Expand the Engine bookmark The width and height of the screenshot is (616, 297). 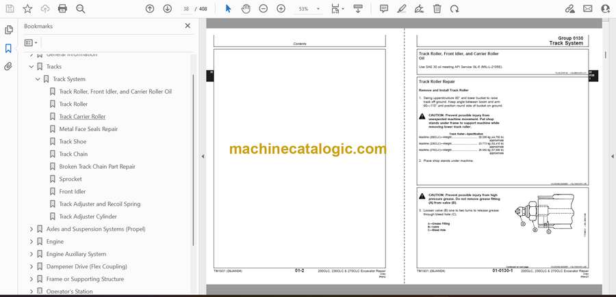pos(31,242)
